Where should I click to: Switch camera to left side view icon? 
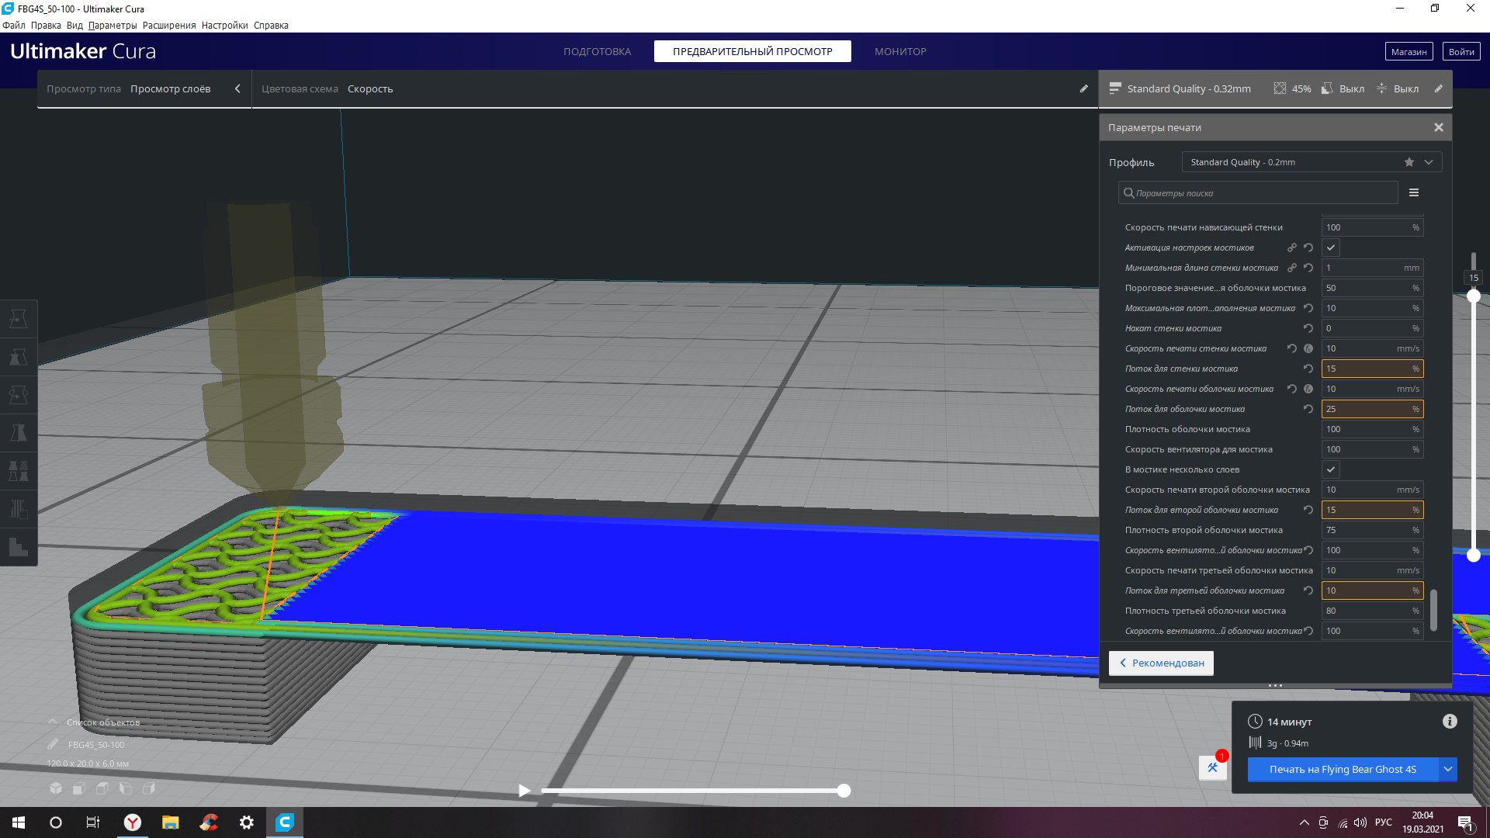pyautogui.click(x=126, y=788)
